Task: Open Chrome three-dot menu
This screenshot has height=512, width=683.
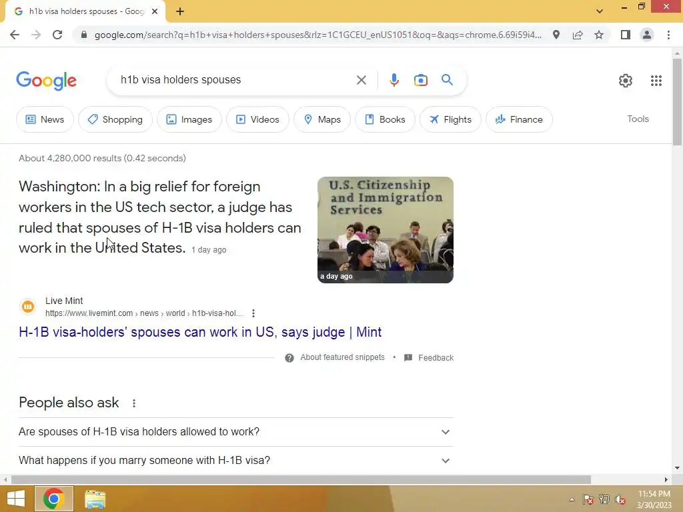Action: (x=668, y=35)
